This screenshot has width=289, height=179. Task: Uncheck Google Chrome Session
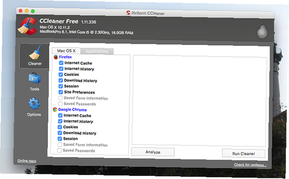point(60,139)
